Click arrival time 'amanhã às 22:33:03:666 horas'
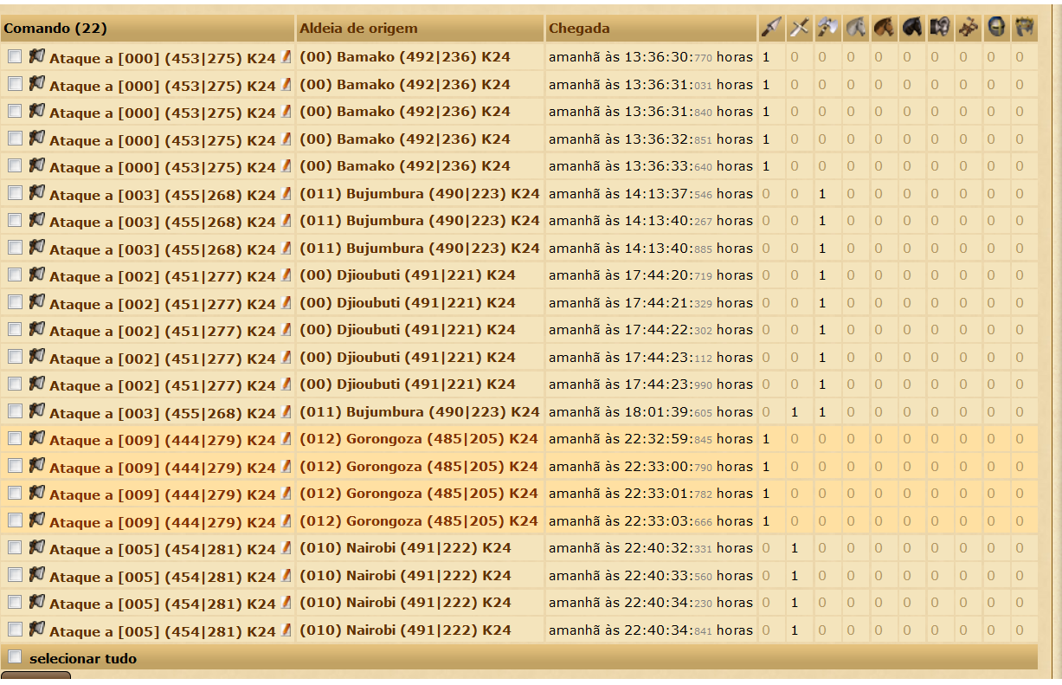This screenshot has height=685, width=1062. (x=651, y=521)
